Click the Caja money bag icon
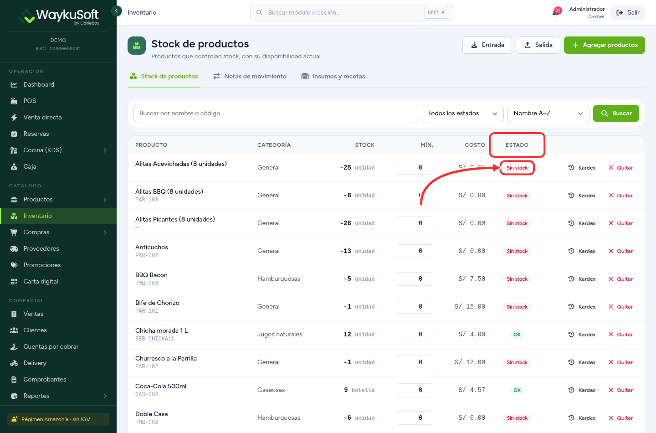Screen dimensions: 656x433 (x=14, y=167)
